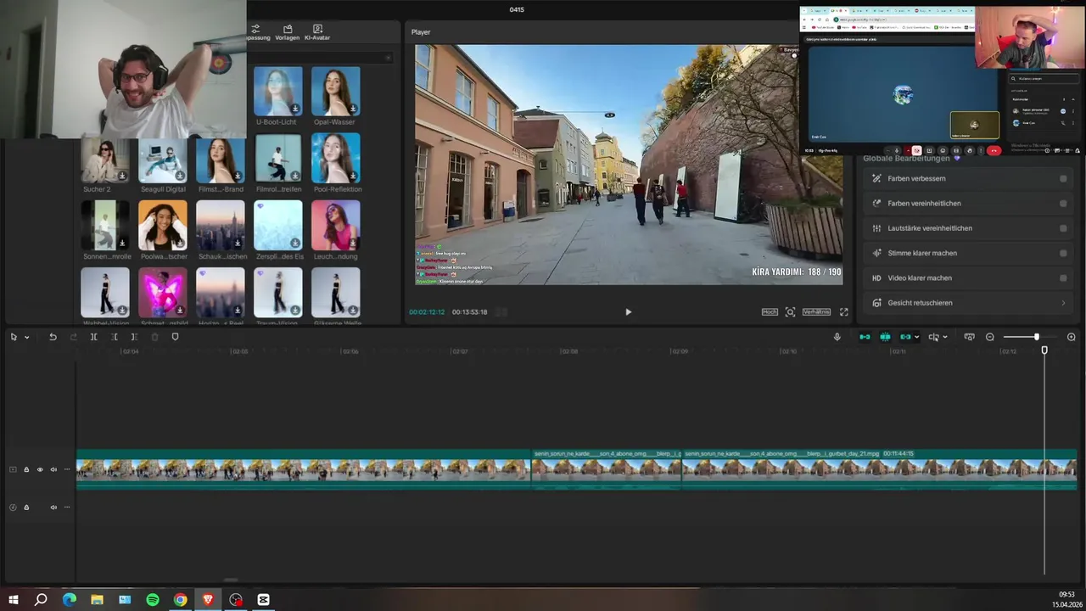Image resolution: width=1086 pixels, height=611 pixels.
Task: Download the Opal-Wasser effect
Action: (x=353, y=109)
